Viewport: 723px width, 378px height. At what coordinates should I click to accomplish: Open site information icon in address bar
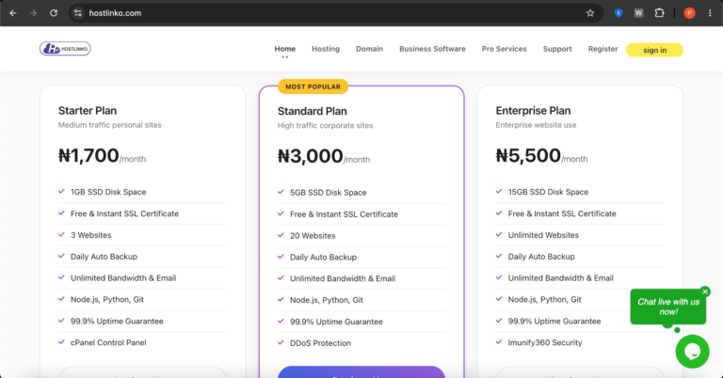(78, 13)
